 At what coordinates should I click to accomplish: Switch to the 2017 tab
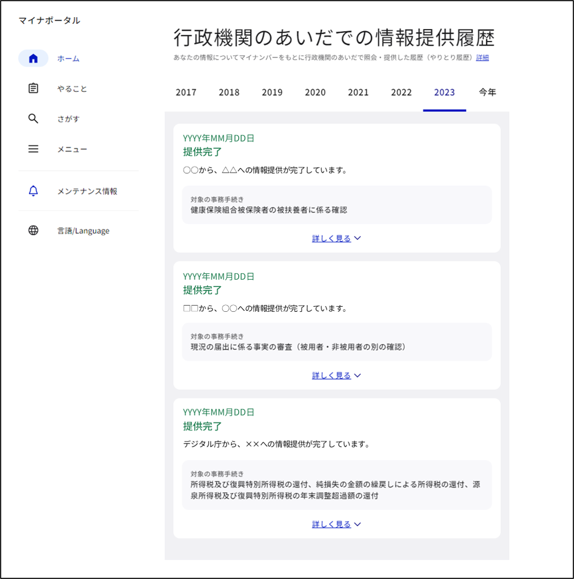click(186, 92)
